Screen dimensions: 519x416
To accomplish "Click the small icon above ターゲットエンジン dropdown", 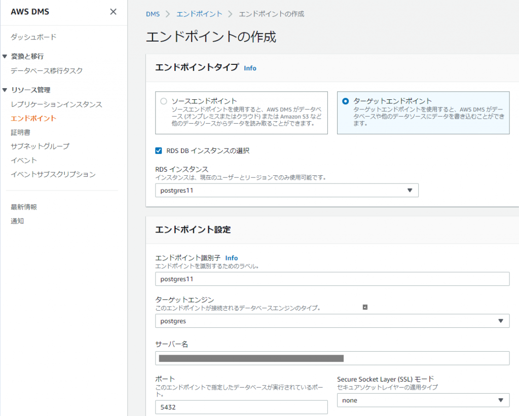I will point(365,307).
